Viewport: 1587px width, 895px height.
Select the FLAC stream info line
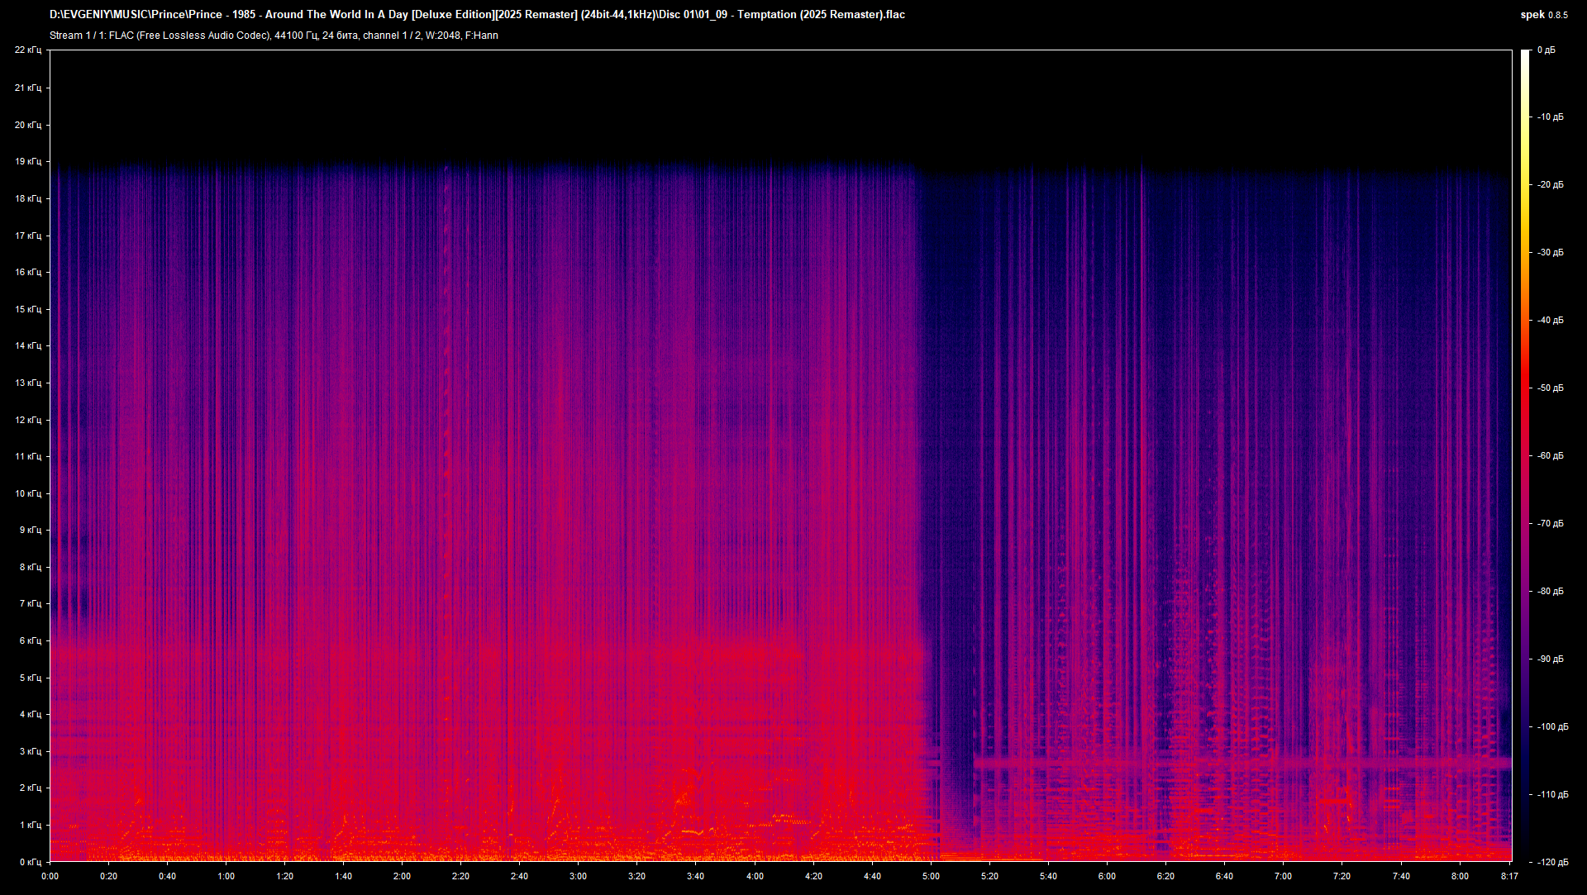coord(273,35)
